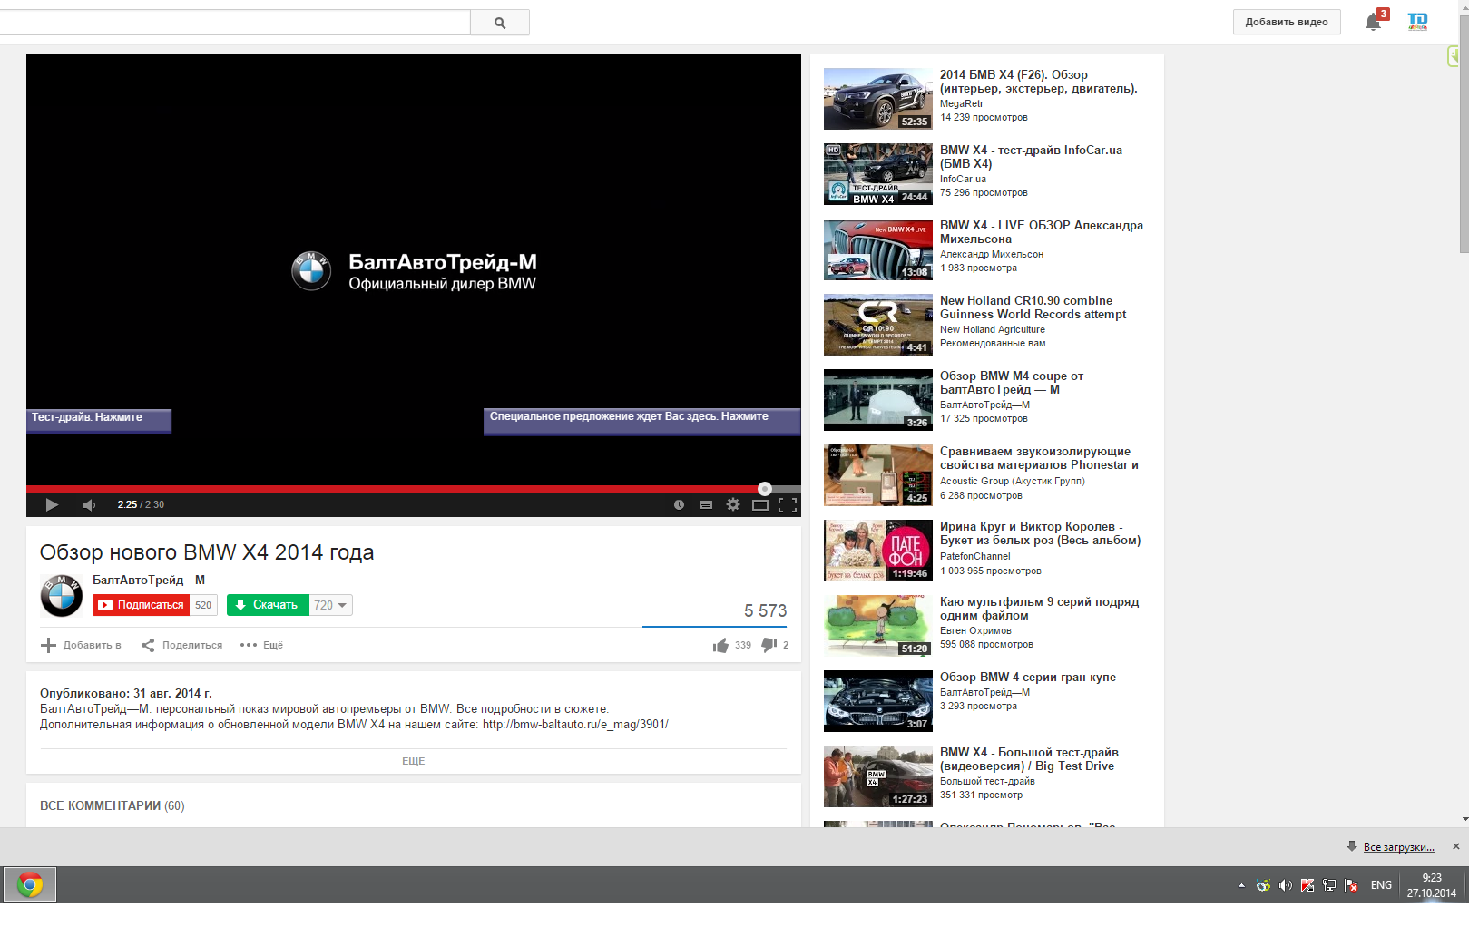The width and height of the screenshot is (1469, 927).
Task: Toggle the subtitles icon in the player
Action: pos(706,505)
